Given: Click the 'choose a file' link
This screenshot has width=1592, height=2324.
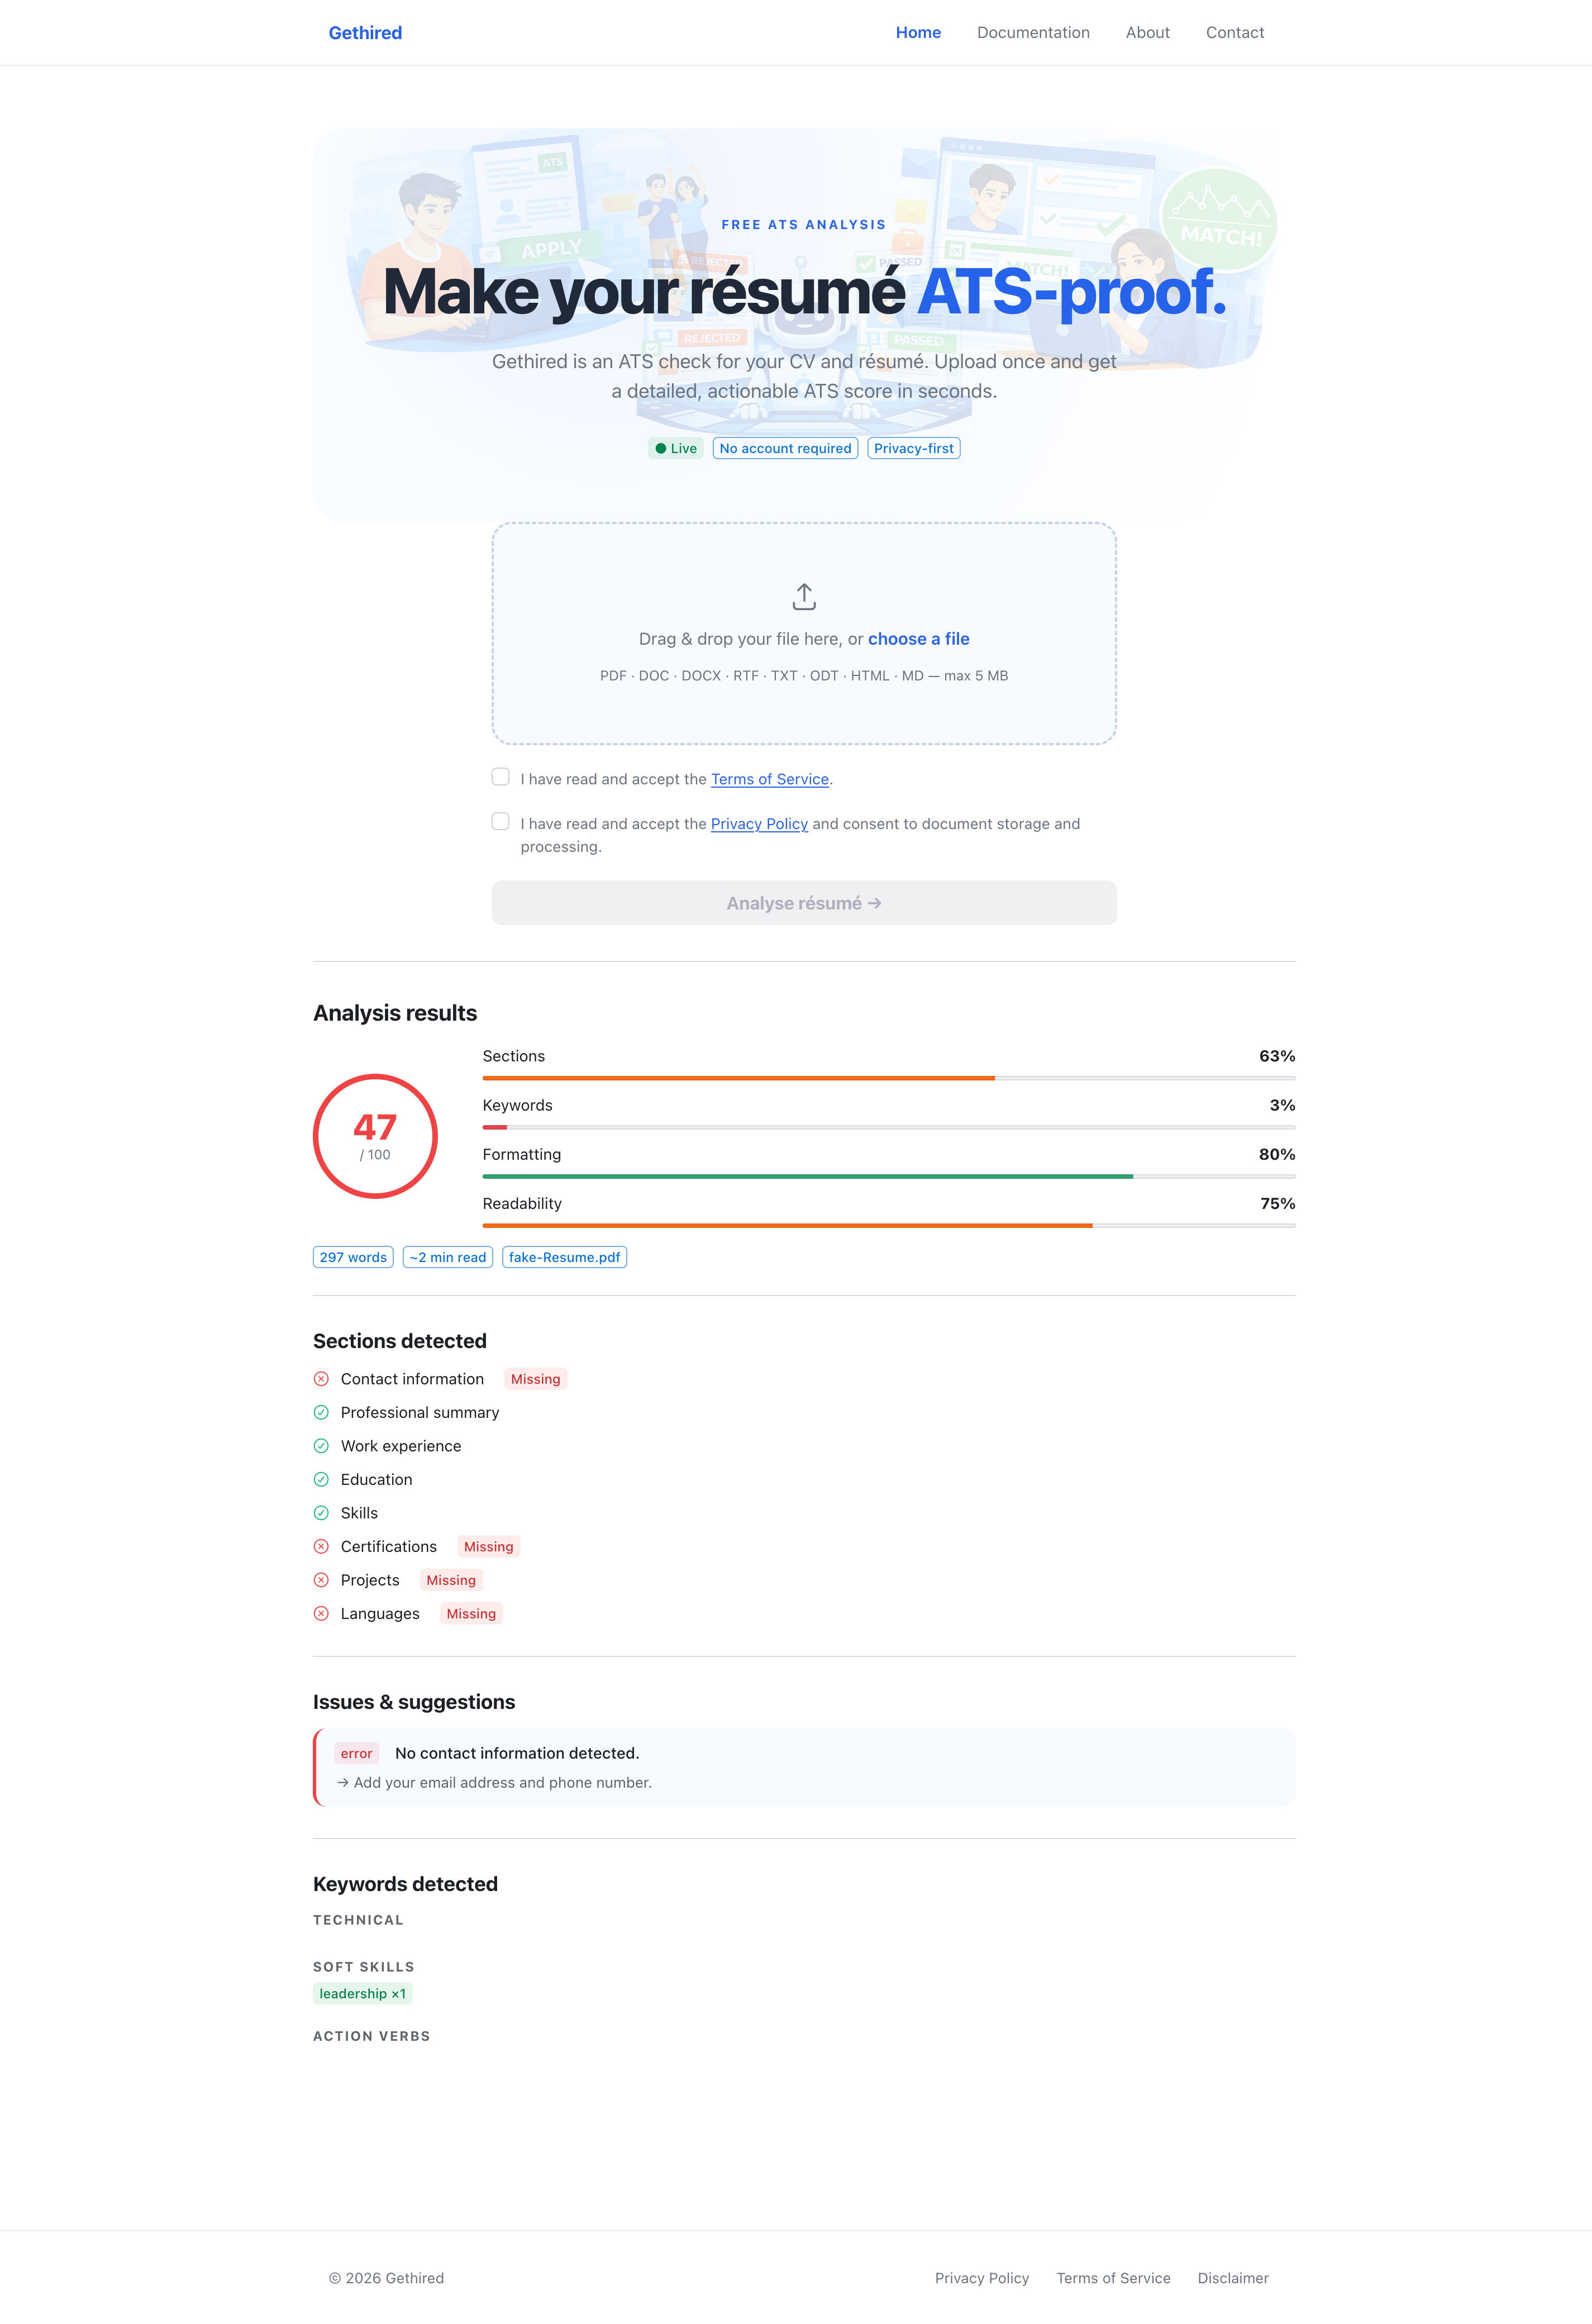Looking at the screenshot, I should tap(918, 639).
